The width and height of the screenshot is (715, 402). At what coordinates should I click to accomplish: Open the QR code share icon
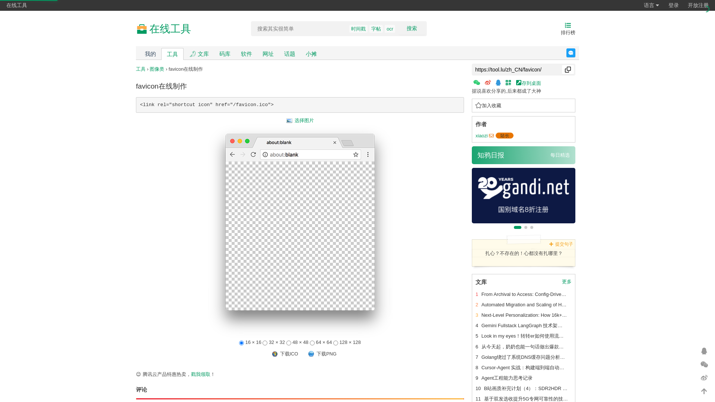pyautogui.click(x=508, y=83)
